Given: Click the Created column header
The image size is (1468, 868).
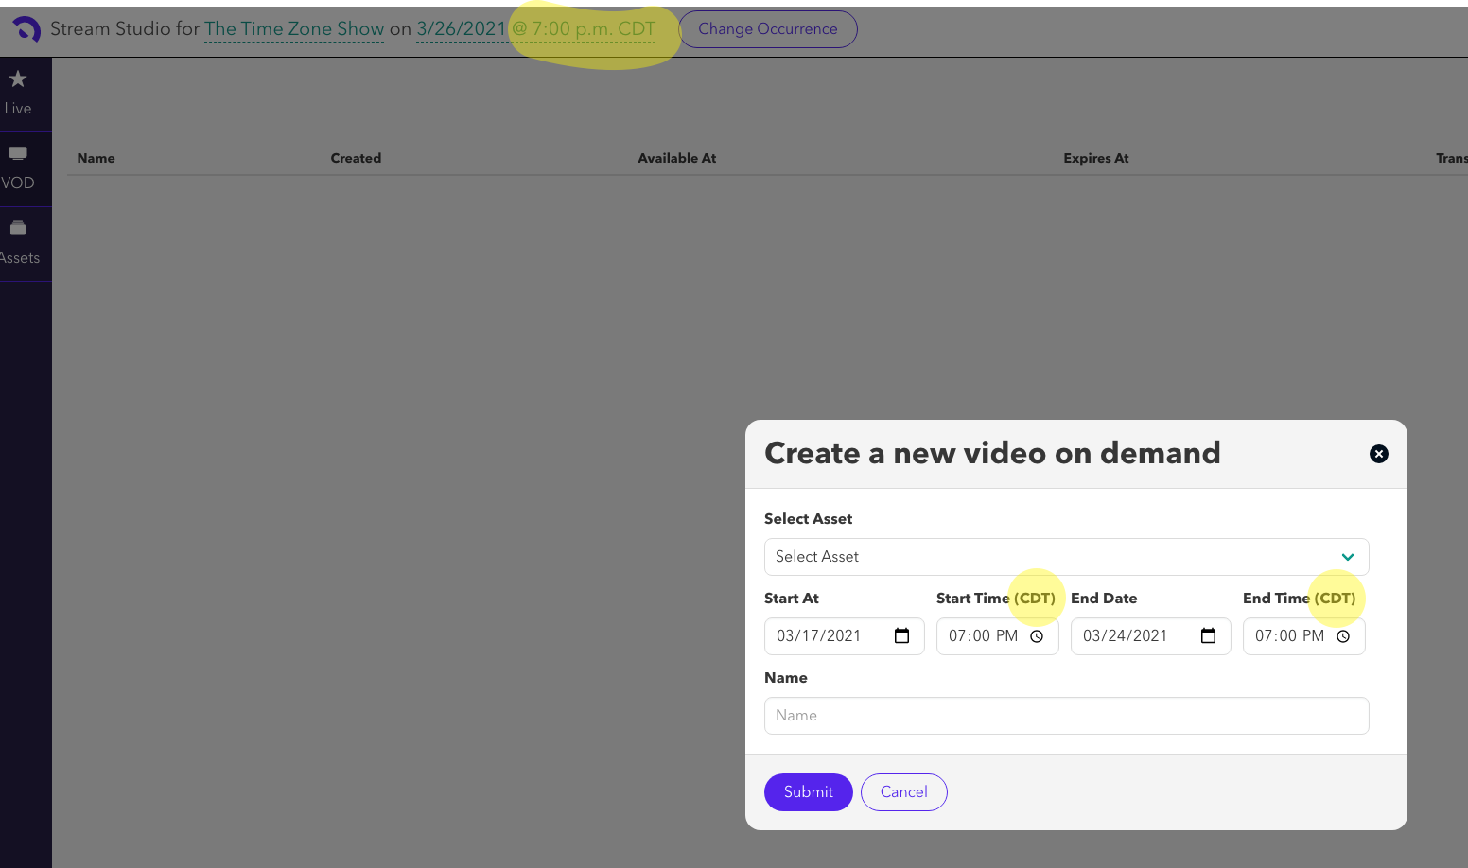Looking at the screenshot, I should 356,159.
